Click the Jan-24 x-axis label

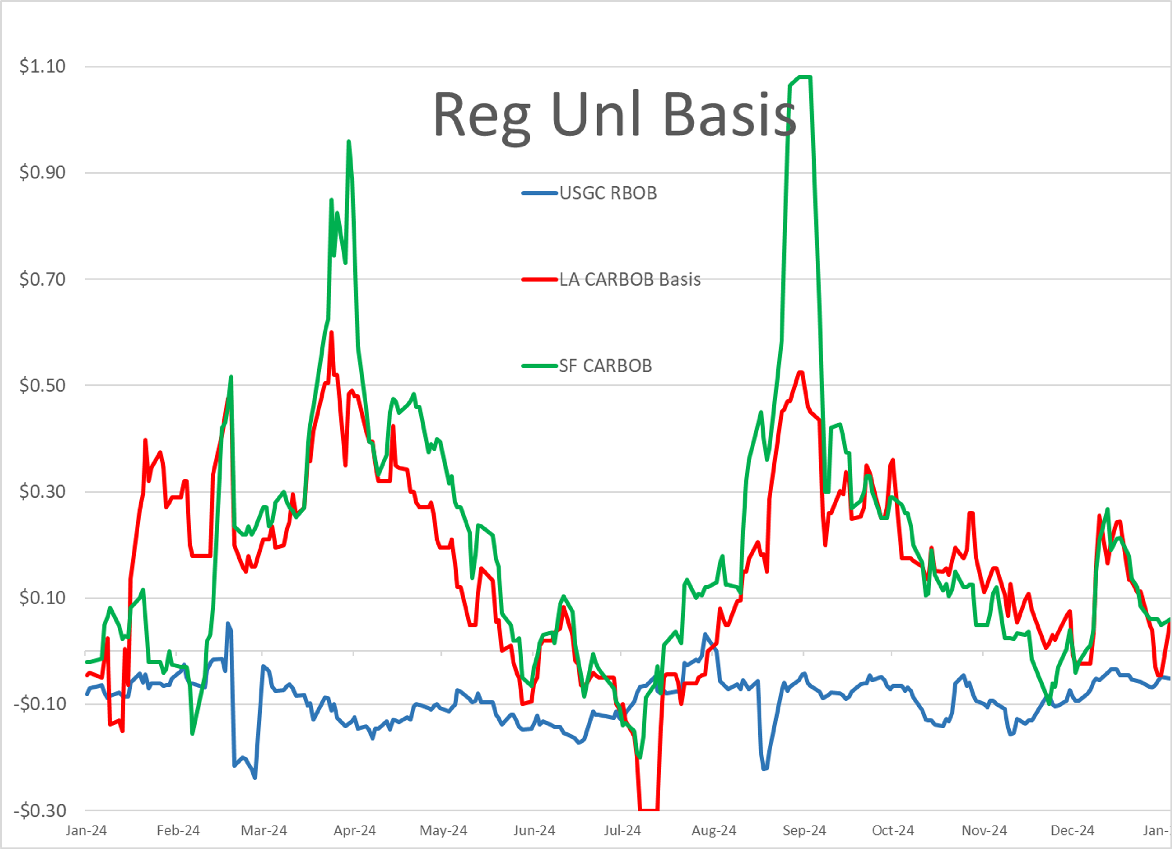click(x=86, y=830)
